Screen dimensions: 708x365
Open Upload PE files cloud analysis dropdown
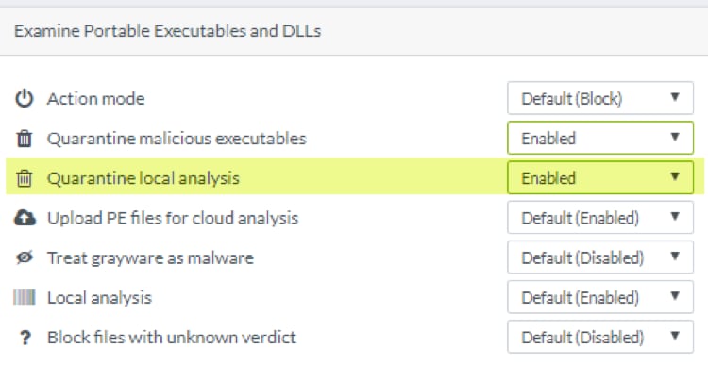click(600, 218)
